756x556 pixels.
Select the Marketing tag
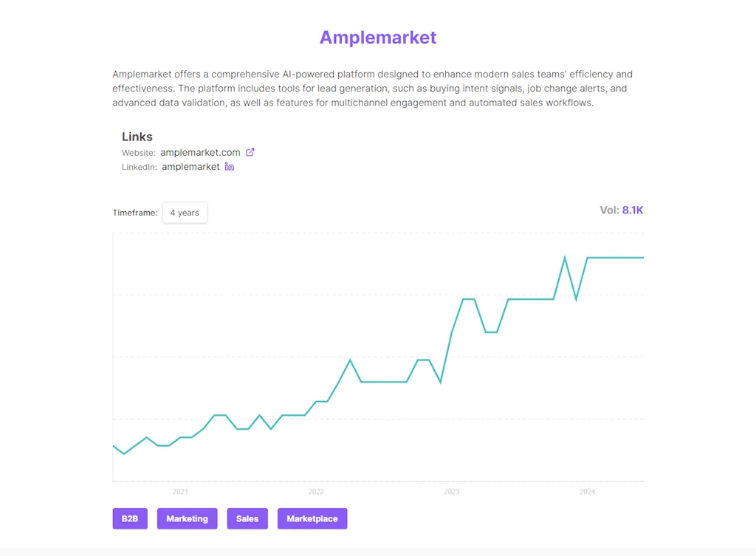click(x=187, y=518)
